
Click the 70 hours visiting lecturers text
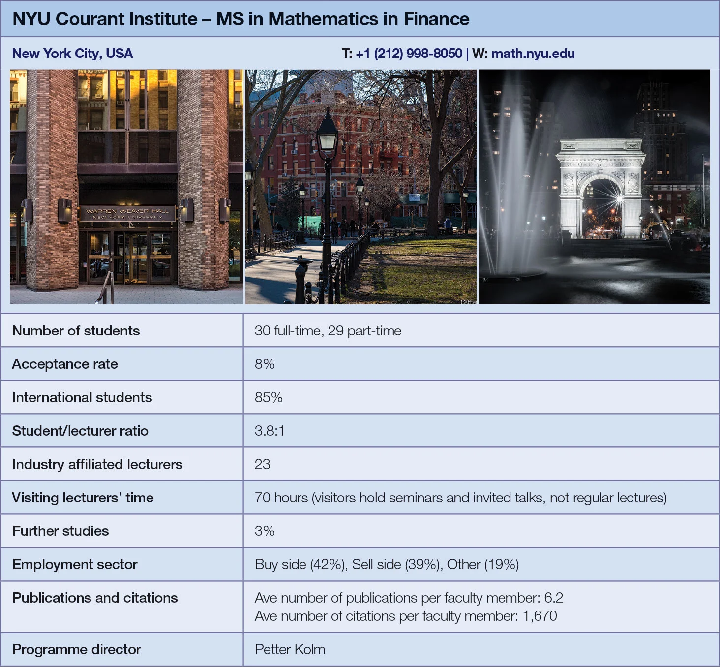460,498
